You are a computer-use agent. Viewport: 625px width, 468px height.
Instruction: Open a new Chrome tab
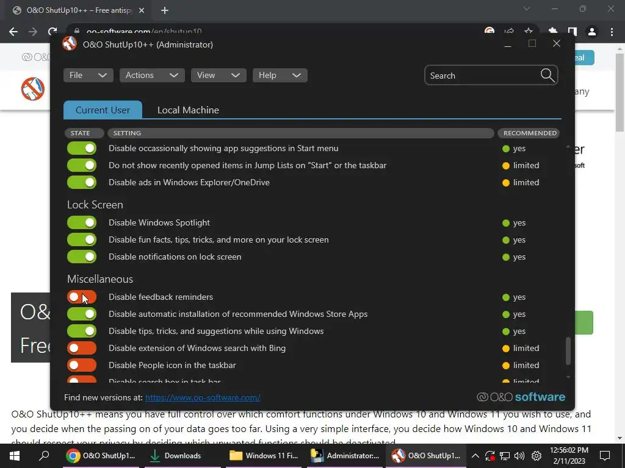[x=165, y=10]
